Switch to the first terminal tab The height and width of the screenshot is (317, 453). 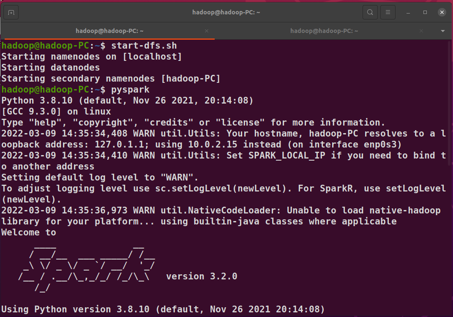(109, 31)
